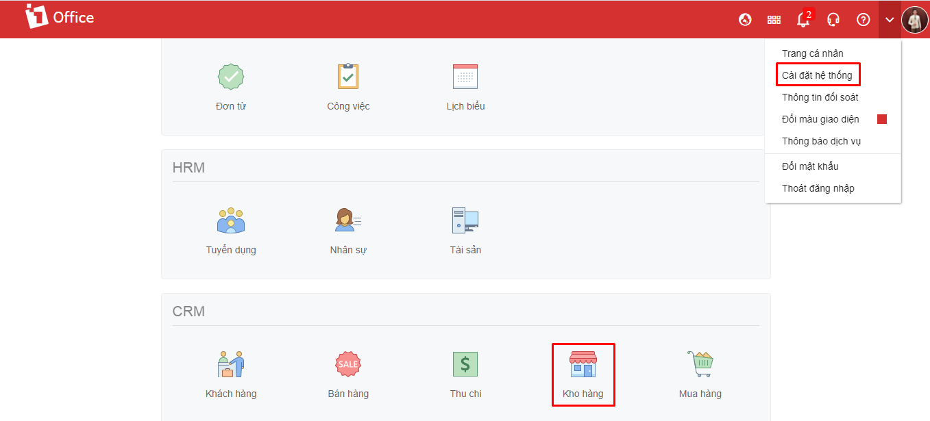Screen dimensions: 930x421
Task: Open the Thu chi dollar icon
Action: (465, 364)
